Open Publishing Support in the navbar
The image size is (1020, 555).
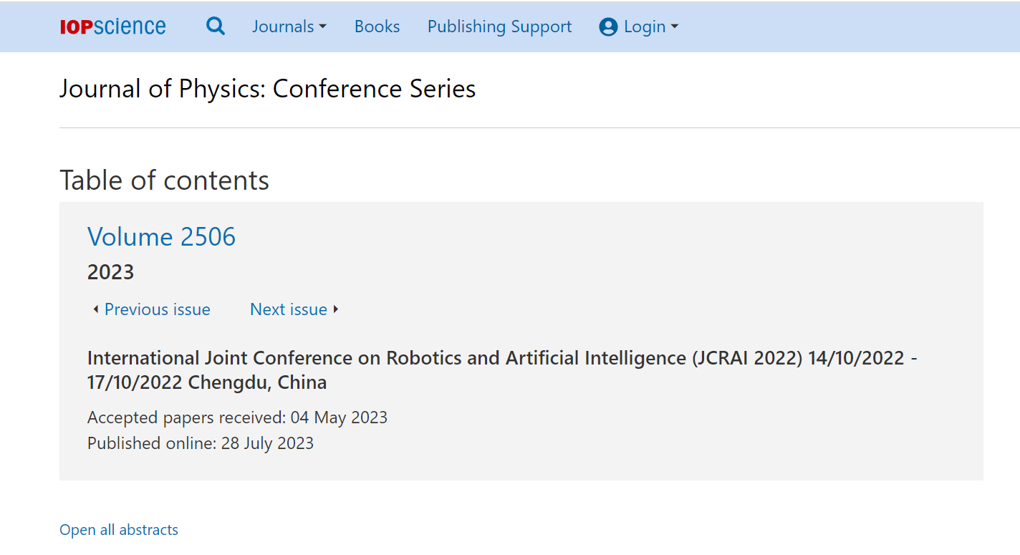click(x=499, y=26)
